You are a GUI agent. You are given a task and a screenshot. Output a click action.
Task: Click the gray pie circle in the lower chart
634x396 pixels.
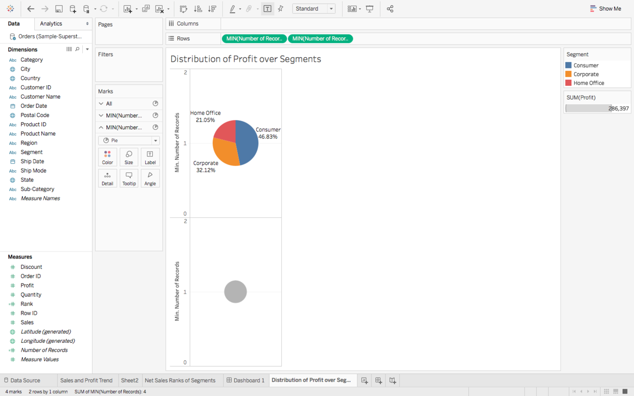coord(236,292)
